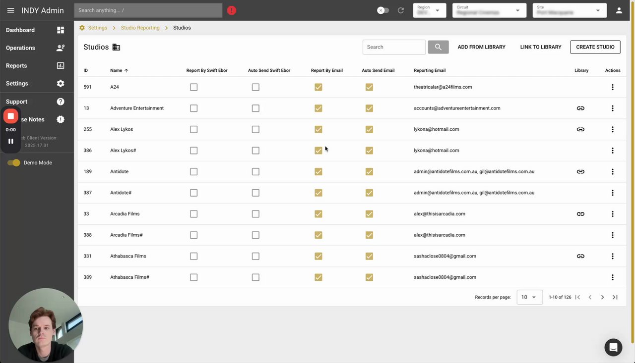
Task: Open the Circuit dropdown selector
Action: click(489, 10)
